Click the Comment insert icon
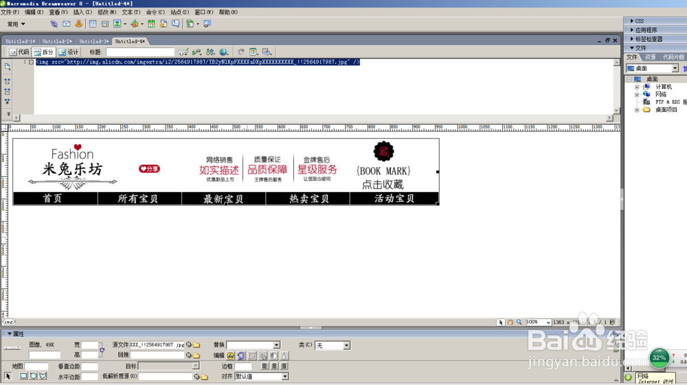687x385 pixels. 176,24
